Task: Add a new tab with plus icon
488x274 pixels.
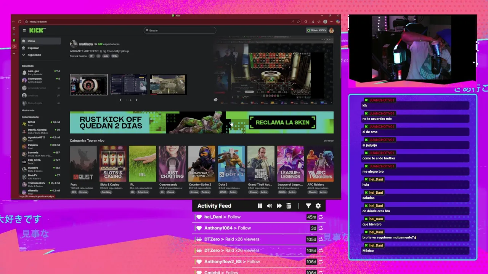Action: tap(14, 54)
